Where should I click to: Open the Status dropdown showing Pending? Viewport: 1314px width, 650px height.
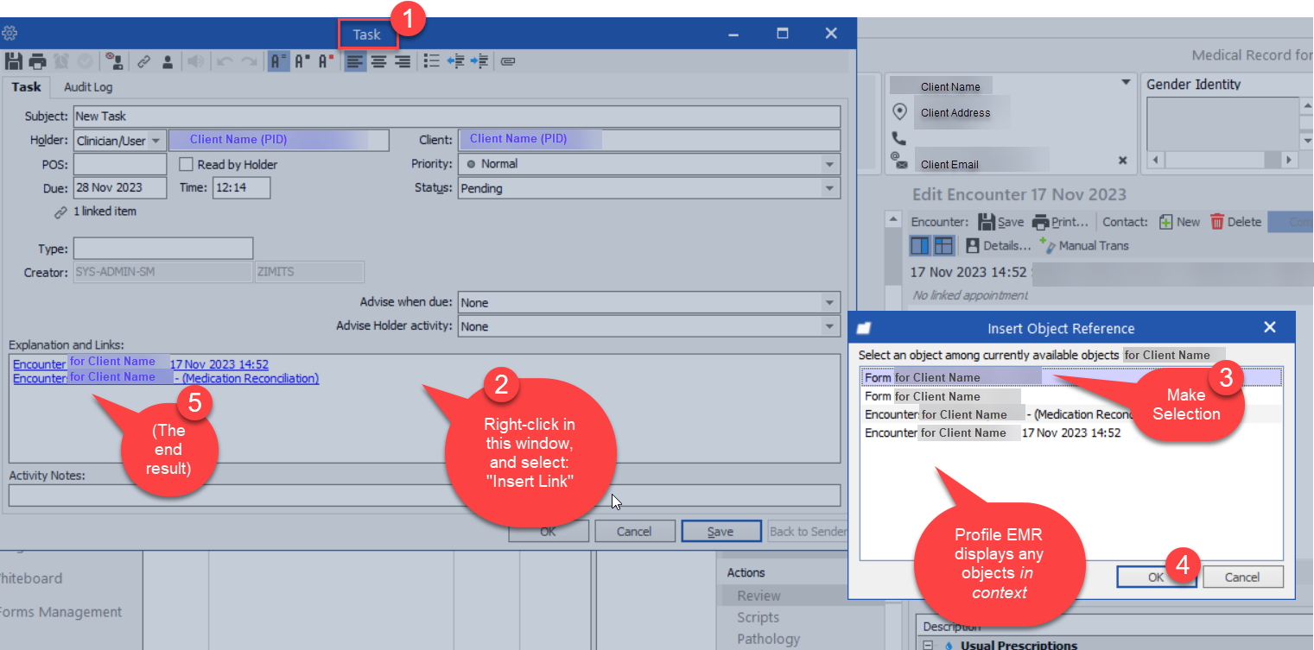point(829,188)
